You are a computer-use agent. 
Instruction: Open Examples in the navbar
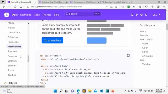[x=26, y=15]
